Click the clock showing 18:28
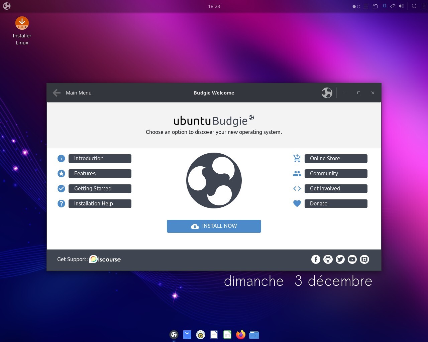428x342 pixels. tap(214, 6)
